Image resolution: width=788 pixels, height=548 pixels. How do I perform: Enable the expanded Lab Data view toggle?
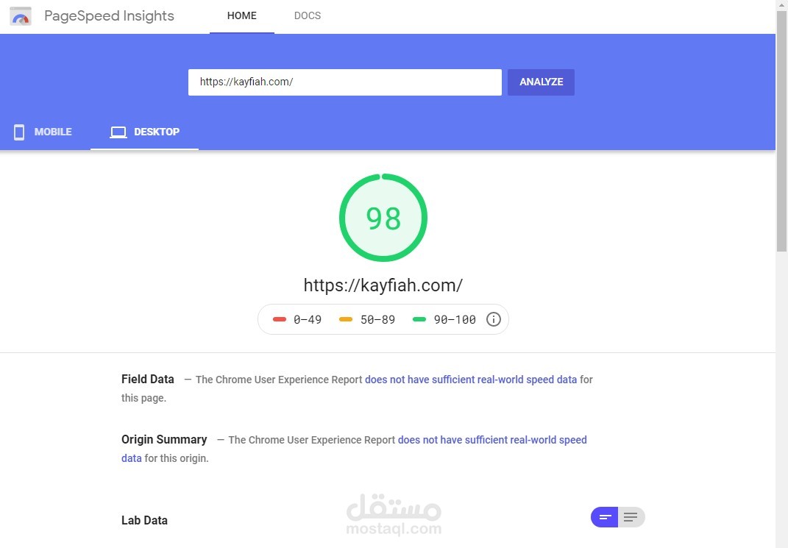pos(631,517)
